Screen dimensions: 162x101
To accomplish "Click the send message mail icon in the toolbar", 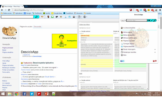I will coord(74,17).
